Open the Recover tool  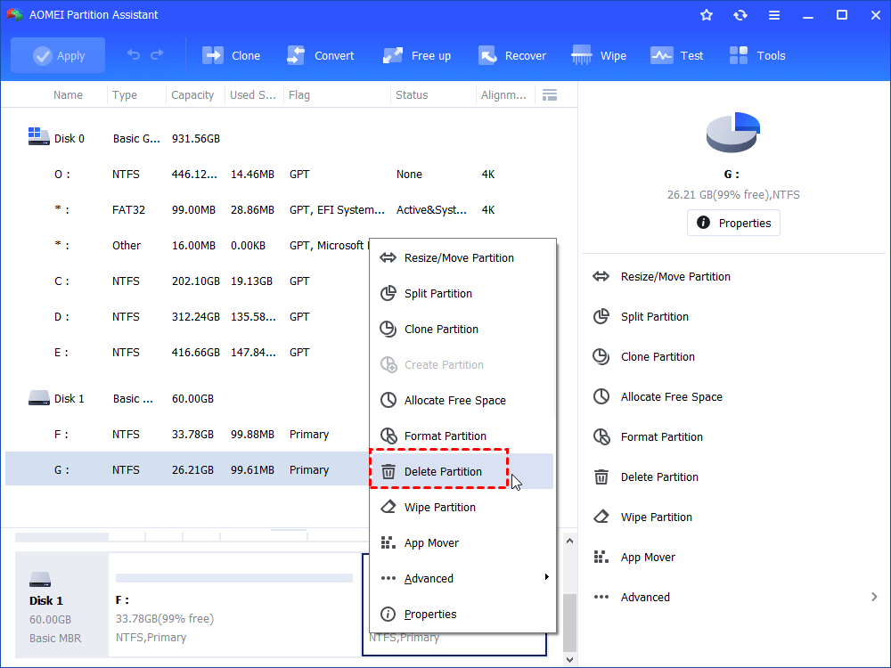487,55
